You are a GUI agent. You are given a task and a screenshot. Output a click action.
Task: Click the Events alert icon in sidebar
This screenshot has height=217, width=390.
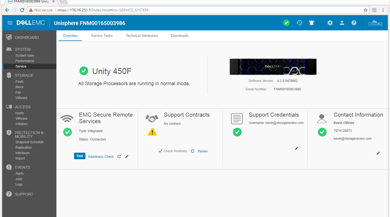9,167
